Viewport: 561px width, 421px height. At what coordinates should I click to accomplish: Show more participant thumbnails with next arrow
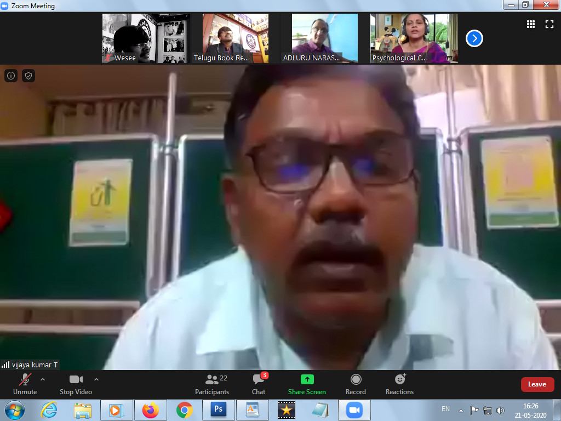coord(474,38)
